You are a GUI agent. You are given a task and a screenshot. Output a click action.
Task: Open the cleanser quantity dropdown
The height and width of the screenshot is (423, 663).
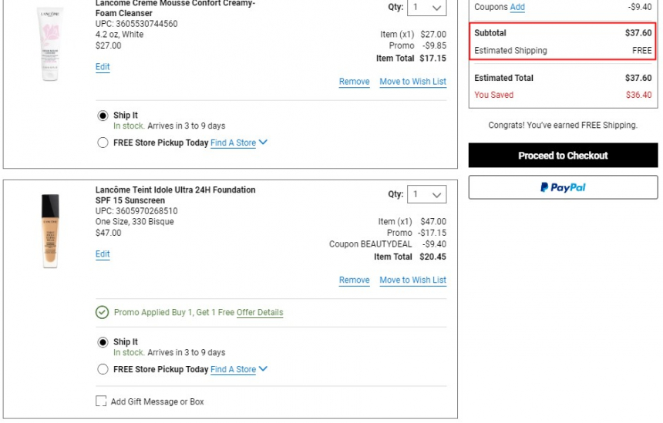click(x=426, y=8)
